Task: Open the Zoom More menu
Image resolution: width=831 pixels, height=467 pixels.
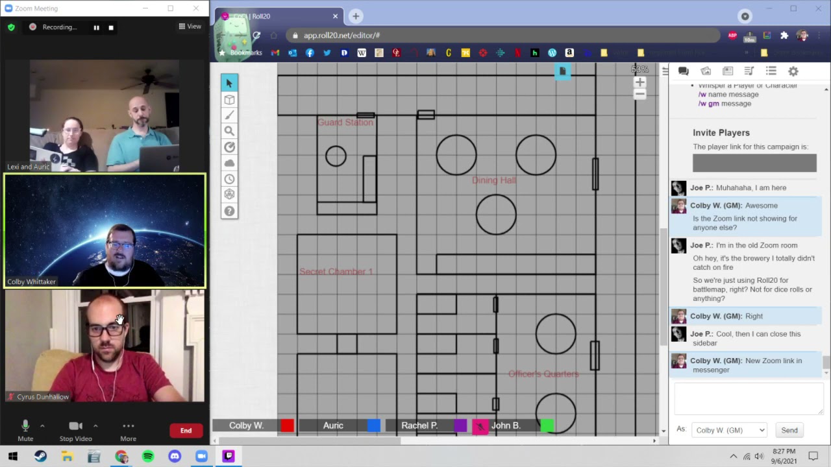Action: pyautogui.click(x=128, y=431)
